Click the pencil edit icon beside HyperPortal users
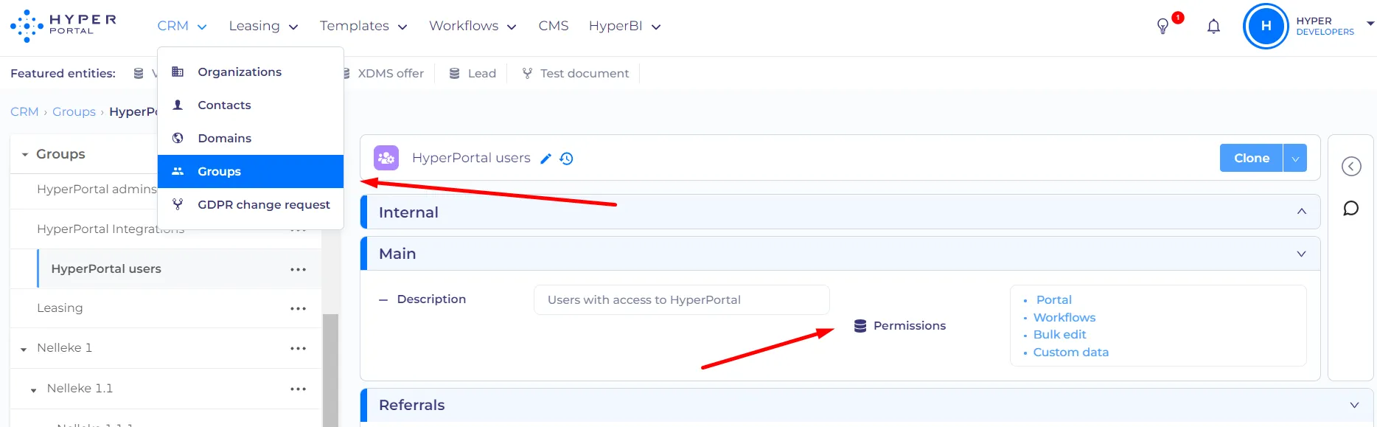 pyautogui.click(x=545, y=159)
